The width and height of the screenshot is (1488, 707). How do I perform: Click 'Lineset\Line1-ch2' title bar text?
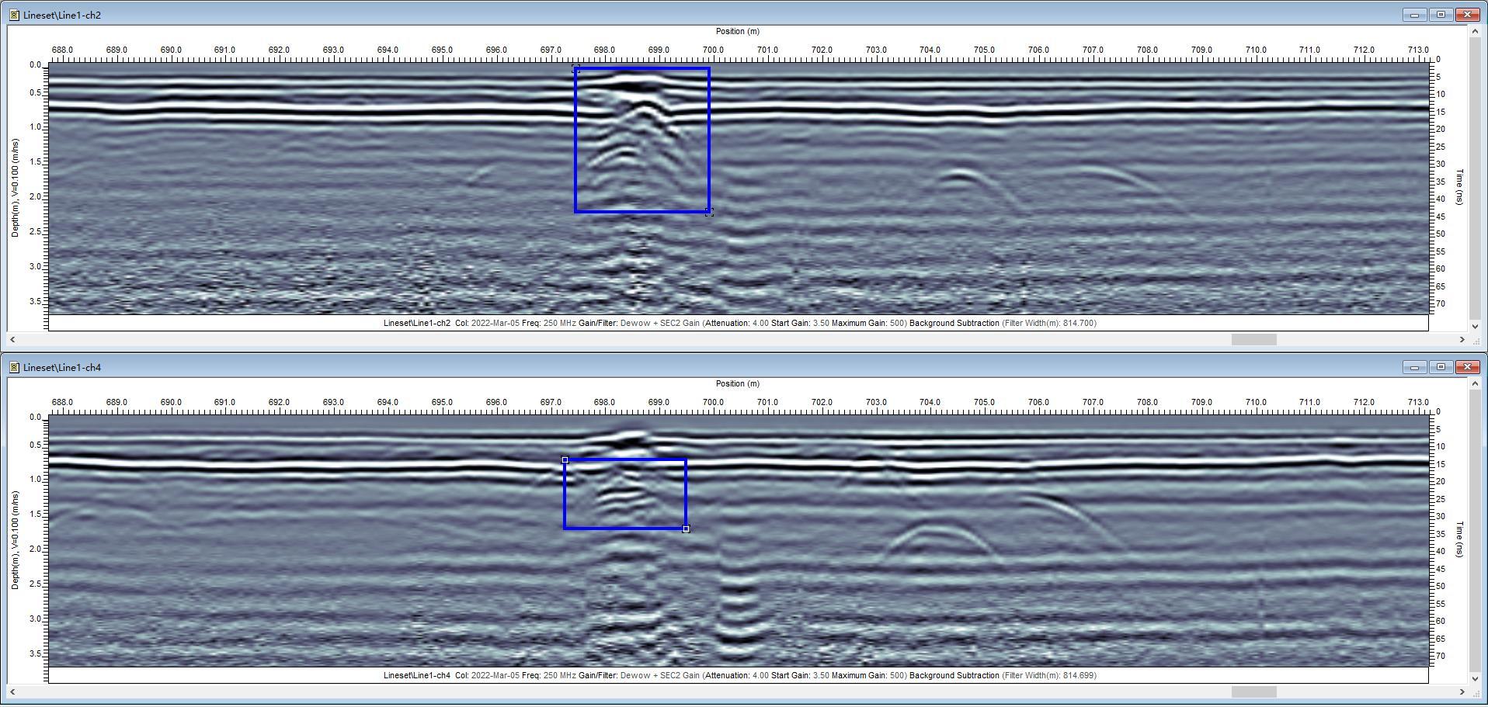click(x=62, y=15)
